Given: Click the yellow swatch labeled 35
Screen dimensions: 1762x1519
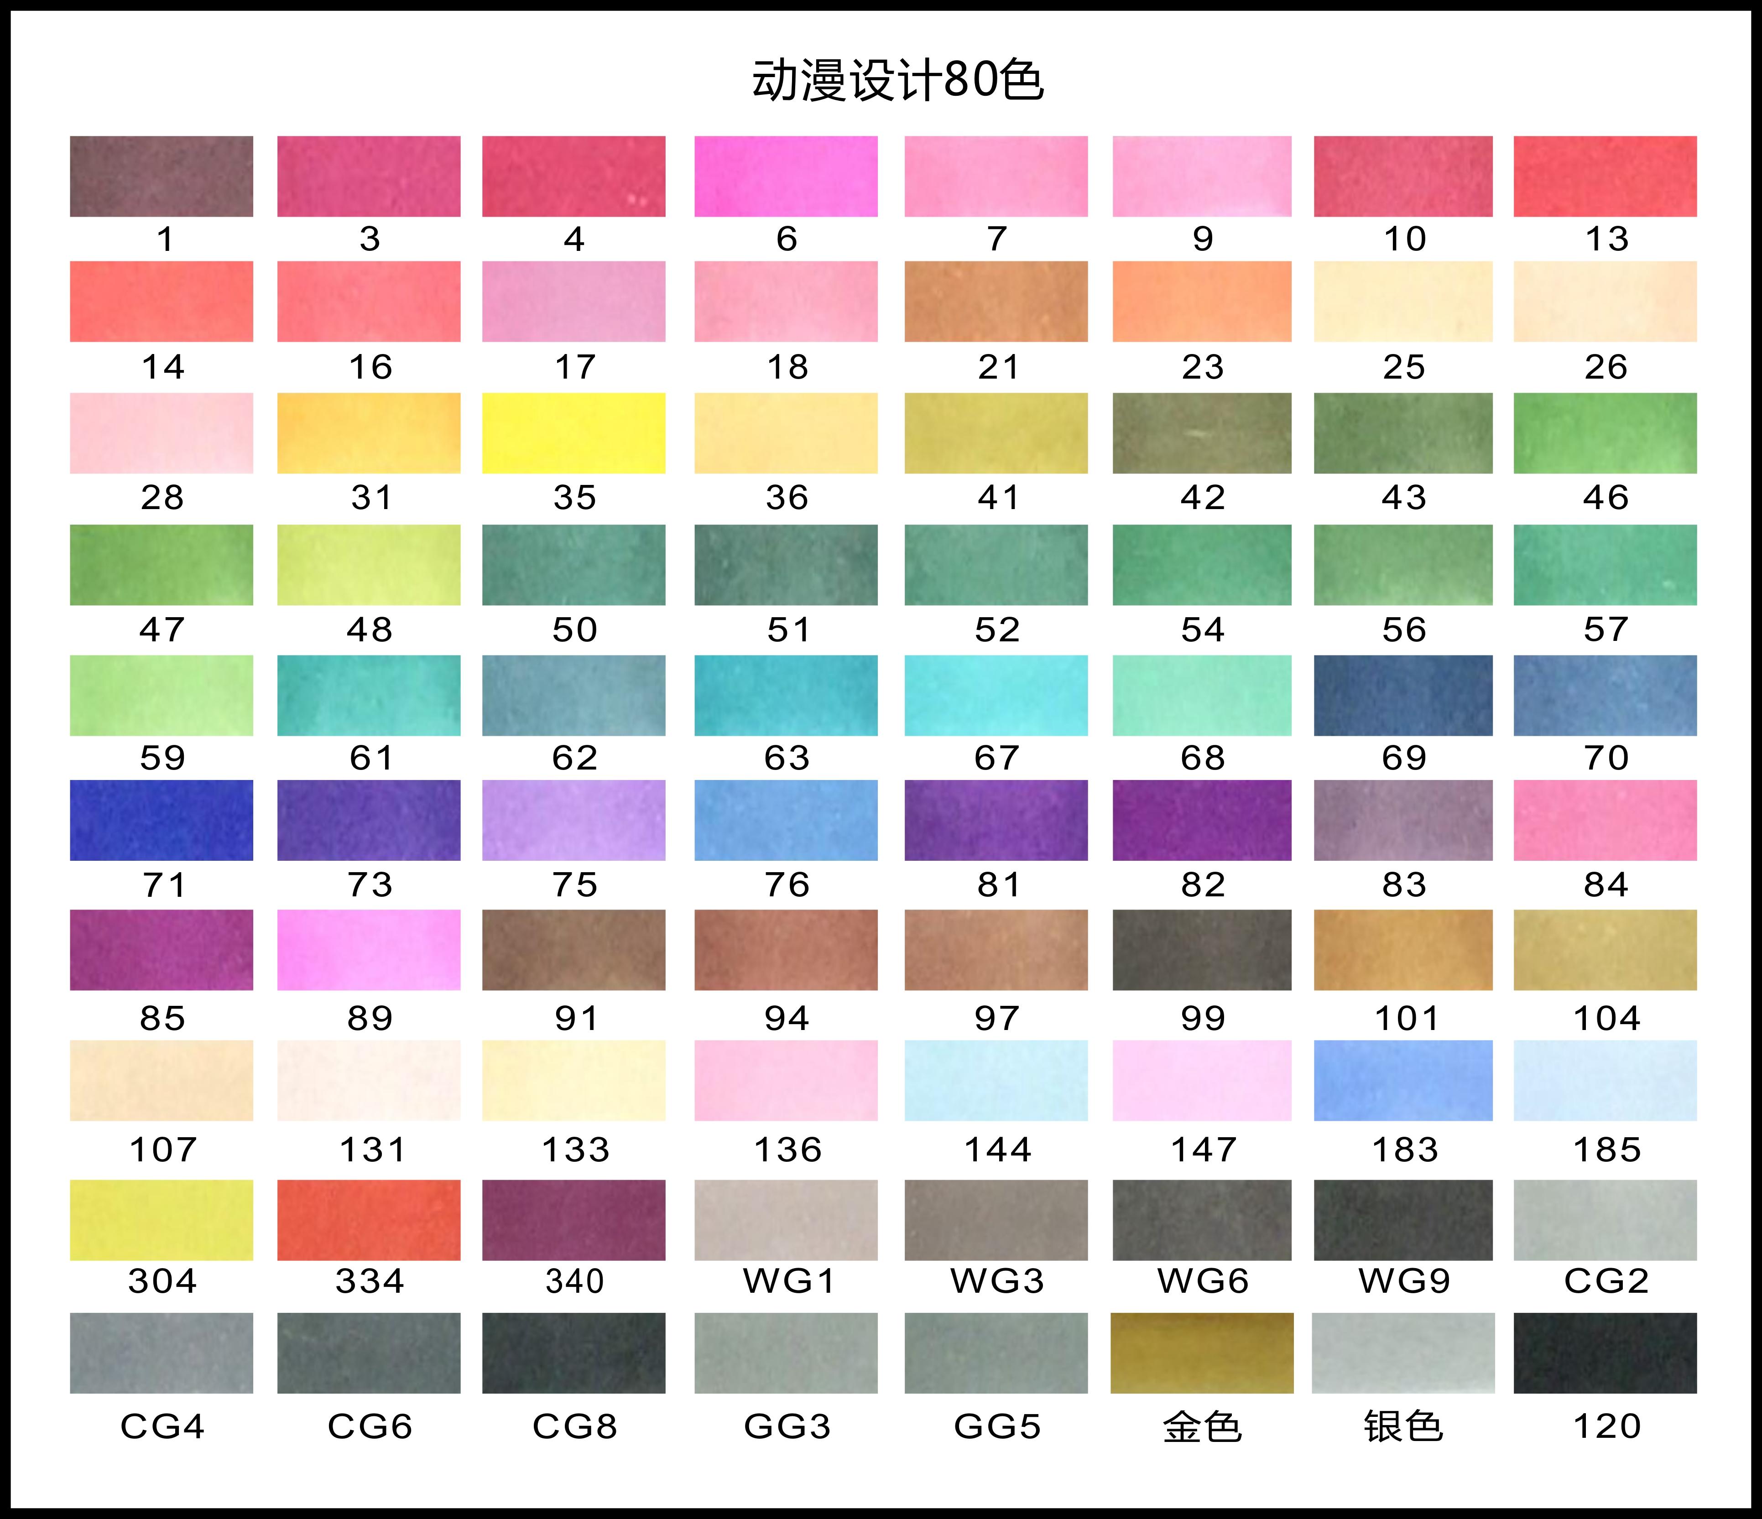Looking at the screenshot, I should 573,433.
